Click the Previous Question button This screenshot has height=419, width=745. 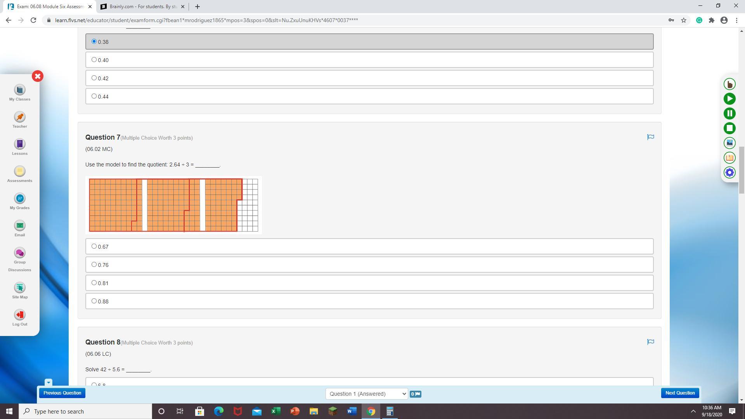point(62,393)
